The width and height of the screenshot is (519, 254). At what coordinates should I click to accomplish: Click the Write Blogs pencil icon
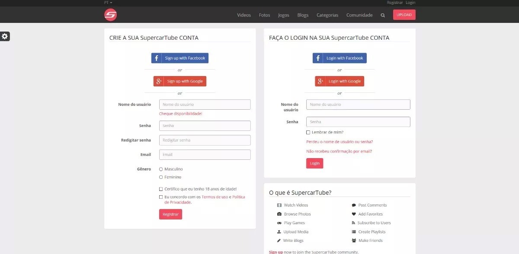[x=279, y=241]
